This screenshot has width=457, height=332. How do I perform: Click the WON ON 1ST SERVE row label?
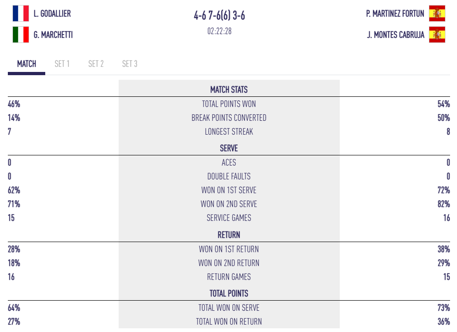(x=229, y=190)
